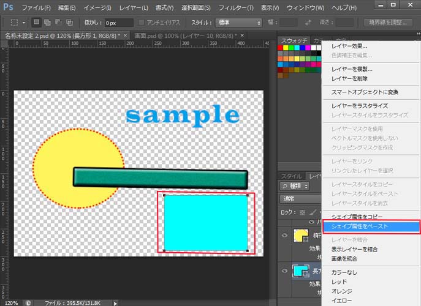Choose レイヤーを複製... from the context menu
This screenshot has width=421, height=306.
point(371,69)
